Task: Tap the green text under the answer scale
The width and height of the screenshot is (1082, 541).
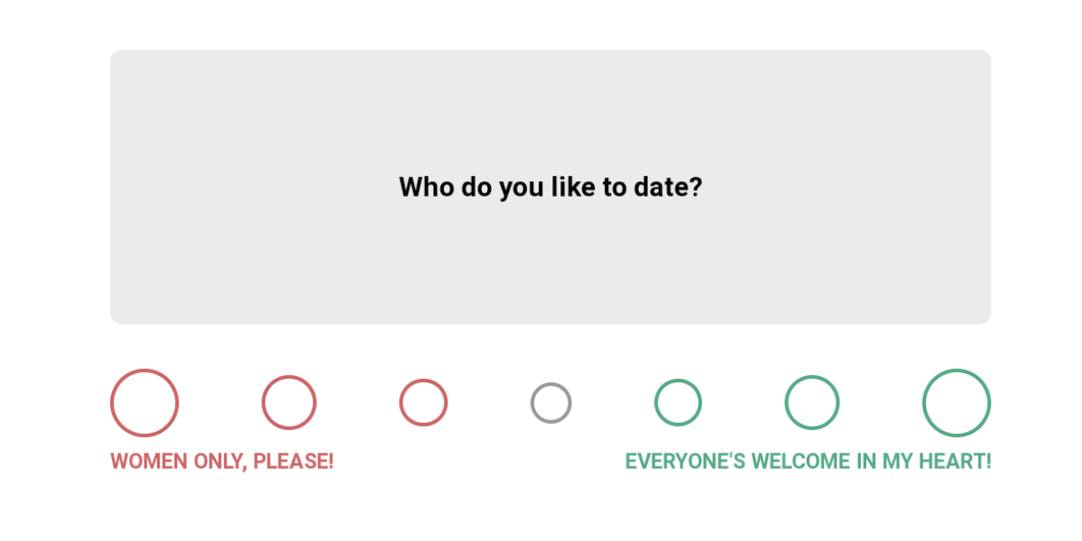Action: point(808,462)
